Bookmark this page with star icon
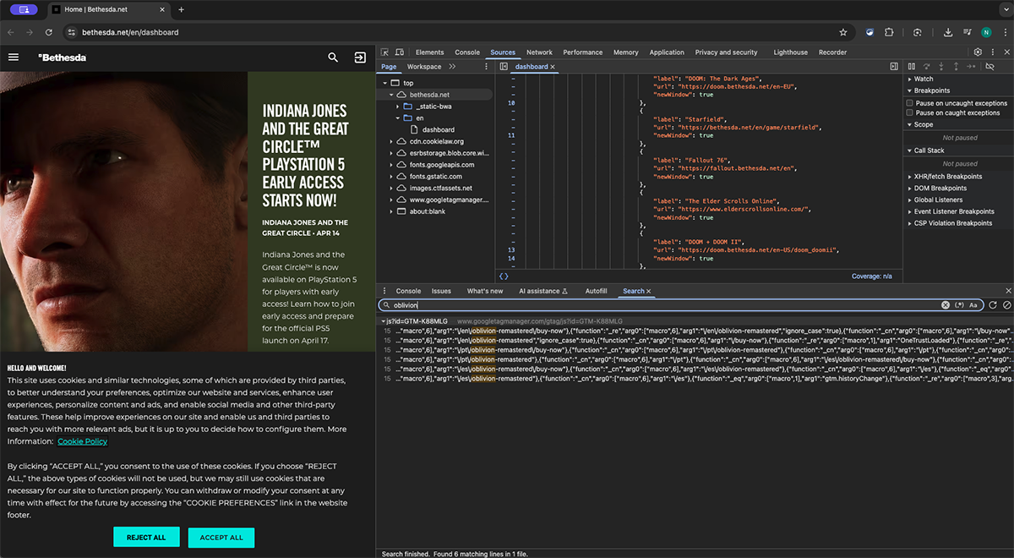 point(842,32)
